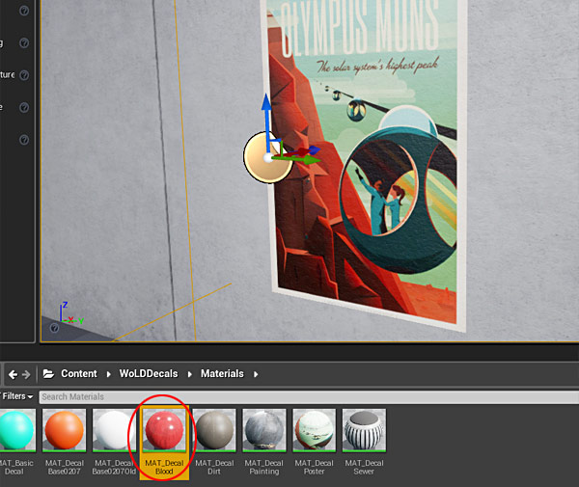Open the Filters dropdown

click(17, 396)
